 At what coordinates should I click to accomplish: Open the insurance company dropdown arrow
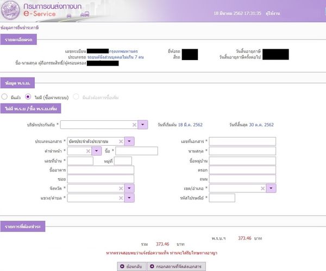click(x=143, y=125)
